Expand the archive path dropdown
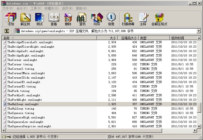Screen dimensions: 203x140 (x=199, y=31)
